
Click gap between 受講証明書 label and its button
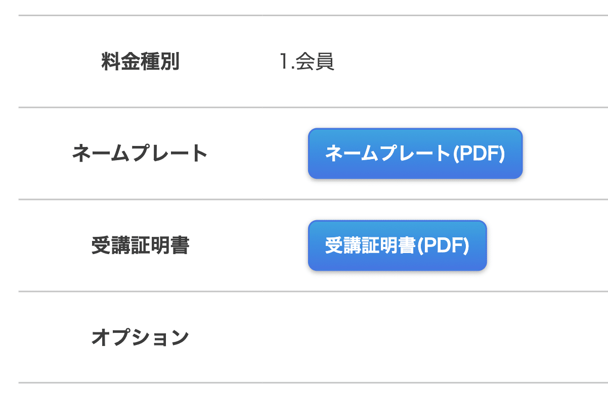click(248, 246)
